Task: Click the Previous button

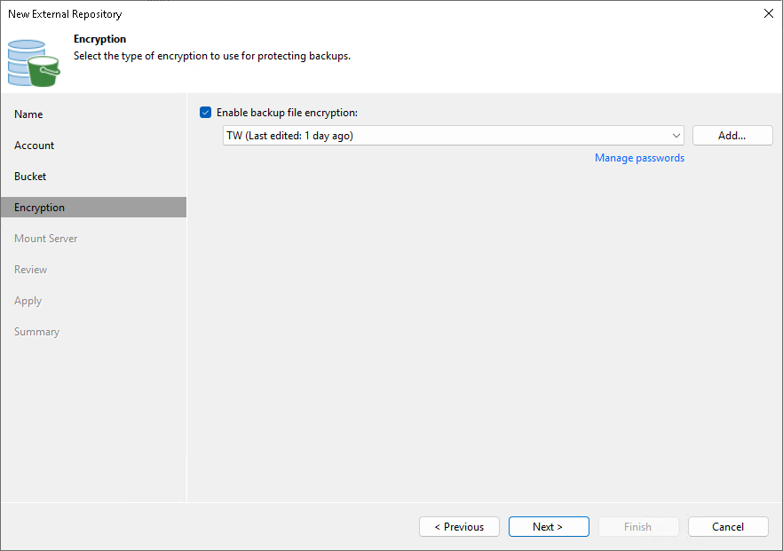Action: coord(459,526)
